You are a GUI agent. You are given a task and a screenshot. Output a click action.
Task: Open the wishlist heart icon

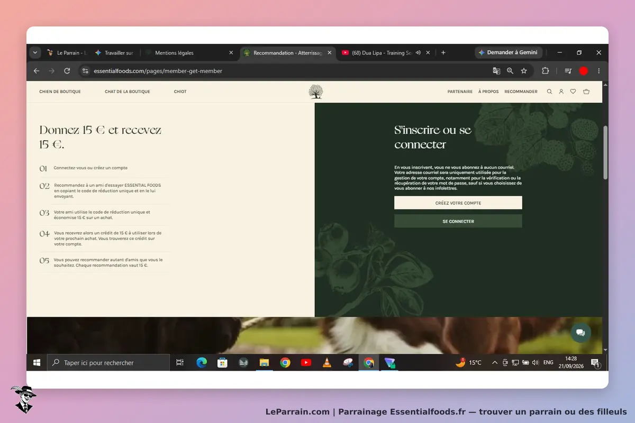[573, 91]
